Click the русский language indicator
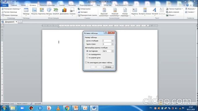The width and height of the screenshot is (198, 111). coord(38,104)
